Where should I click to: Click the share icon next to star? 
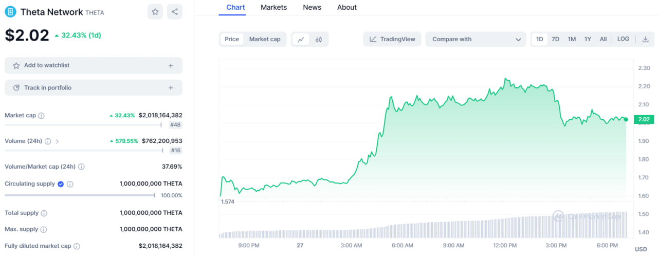(x=175, y=12)
